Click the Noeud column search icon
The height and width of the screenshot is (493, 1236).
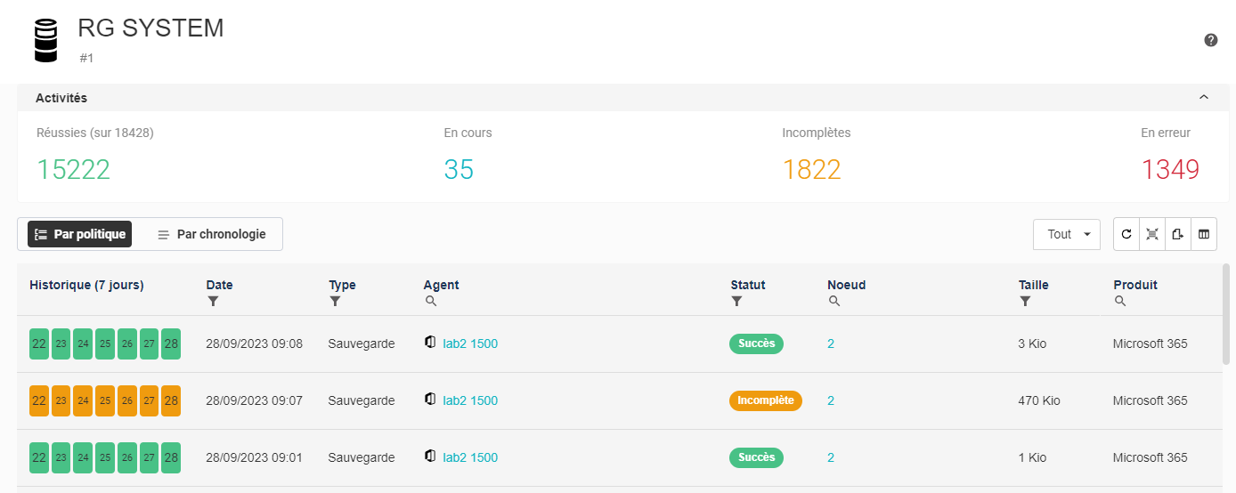834,302
